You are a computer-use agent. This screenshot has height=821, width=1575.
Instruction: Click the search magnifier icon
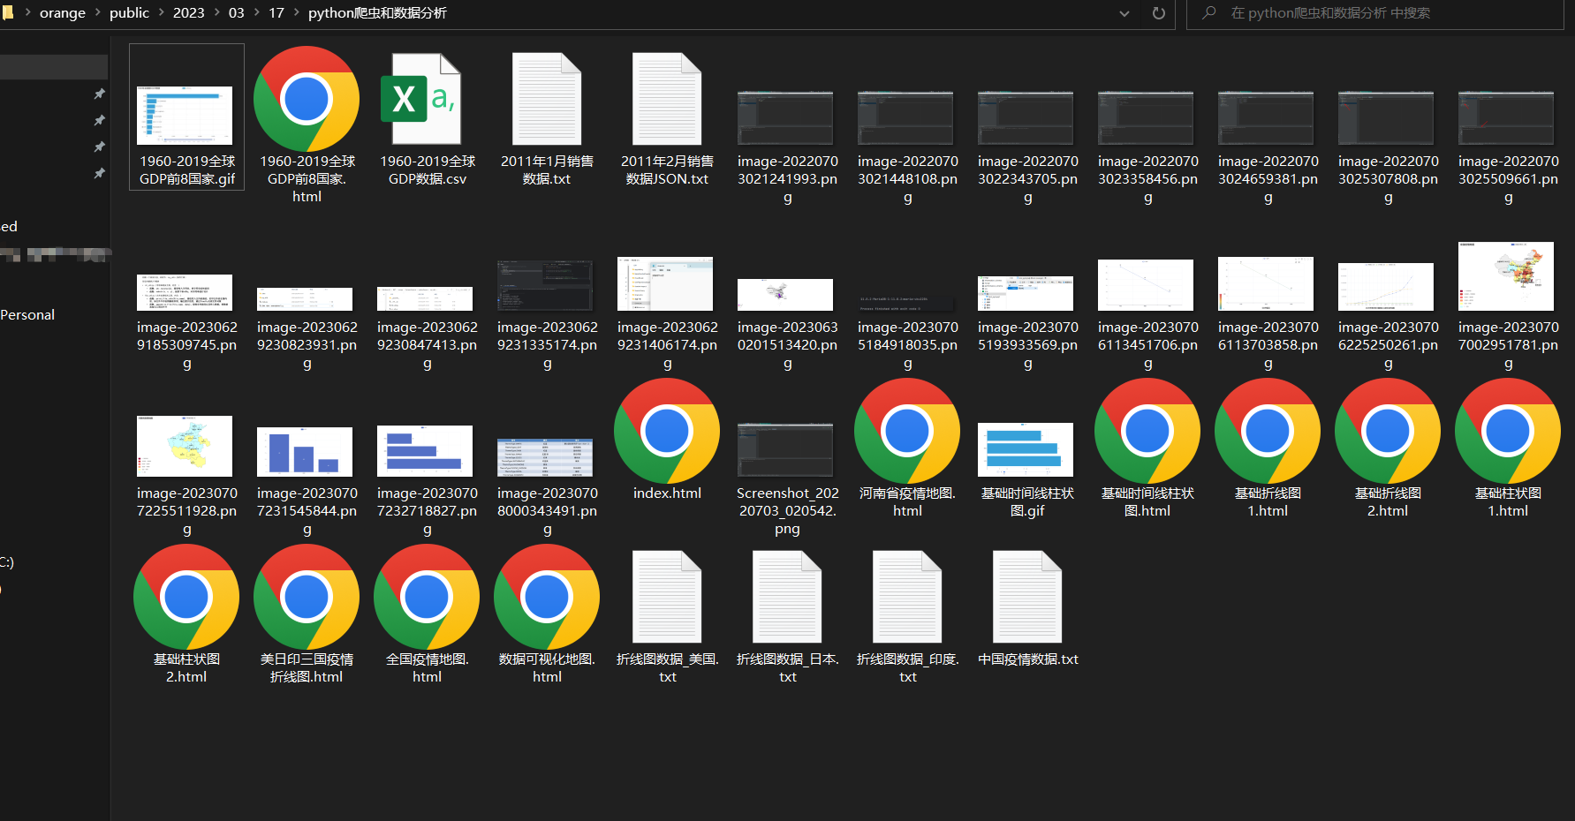(x=1209, y=13)
